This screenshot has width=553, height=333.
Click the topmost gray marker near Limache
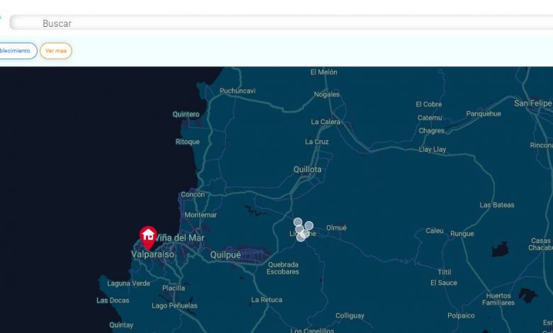pyautogui.click(x=298, y=222)
